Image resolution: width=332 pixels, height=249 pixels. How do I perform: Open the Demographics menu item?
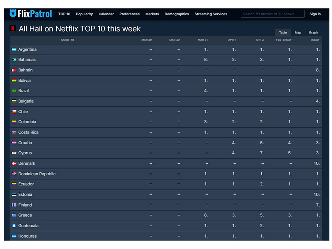176,14
